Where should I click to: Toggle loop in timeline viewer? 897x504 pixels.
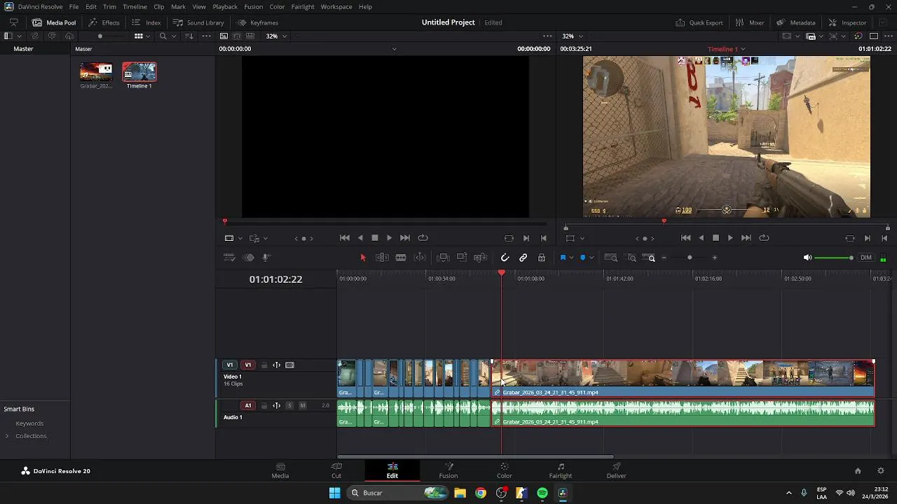pyautogui.click(x=764, y=238)
